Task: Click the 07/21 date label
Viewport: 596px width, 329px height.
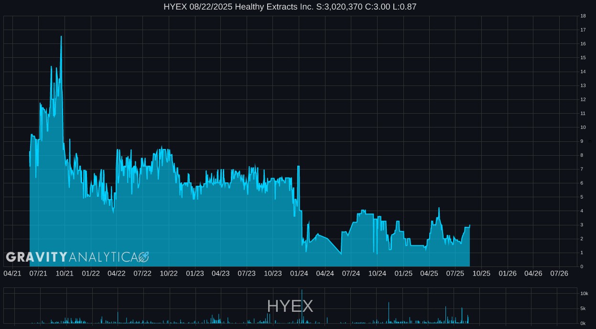Action: tap(38, 273)
